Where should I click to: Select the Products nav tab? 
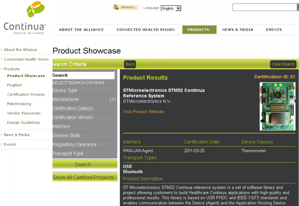click(x=199, y=30)
